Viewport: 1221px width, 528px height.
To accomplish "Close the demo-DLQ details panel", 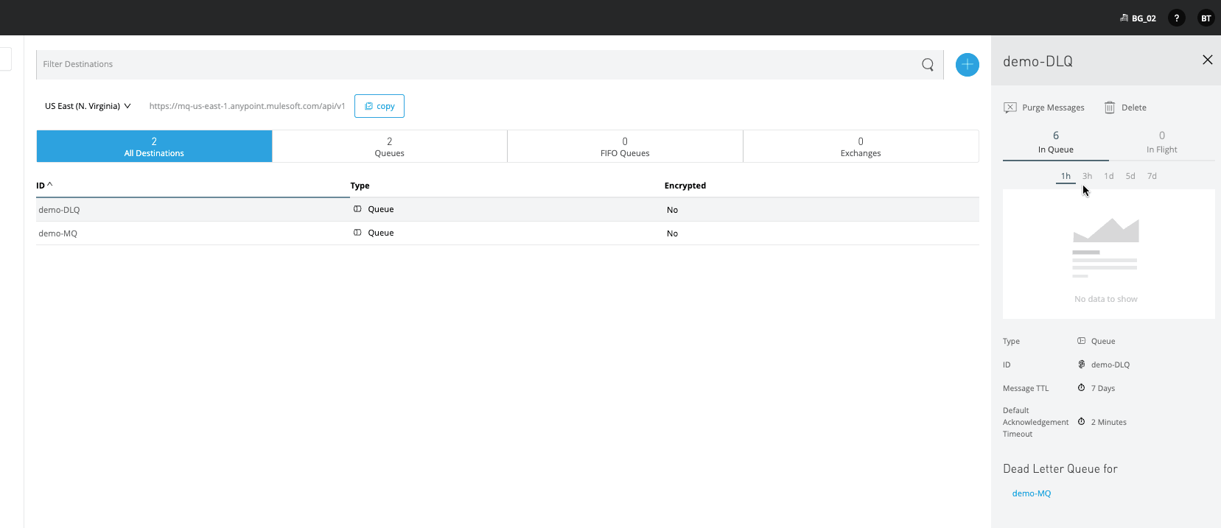I will pyautogui.click(x=1207, y=60).
